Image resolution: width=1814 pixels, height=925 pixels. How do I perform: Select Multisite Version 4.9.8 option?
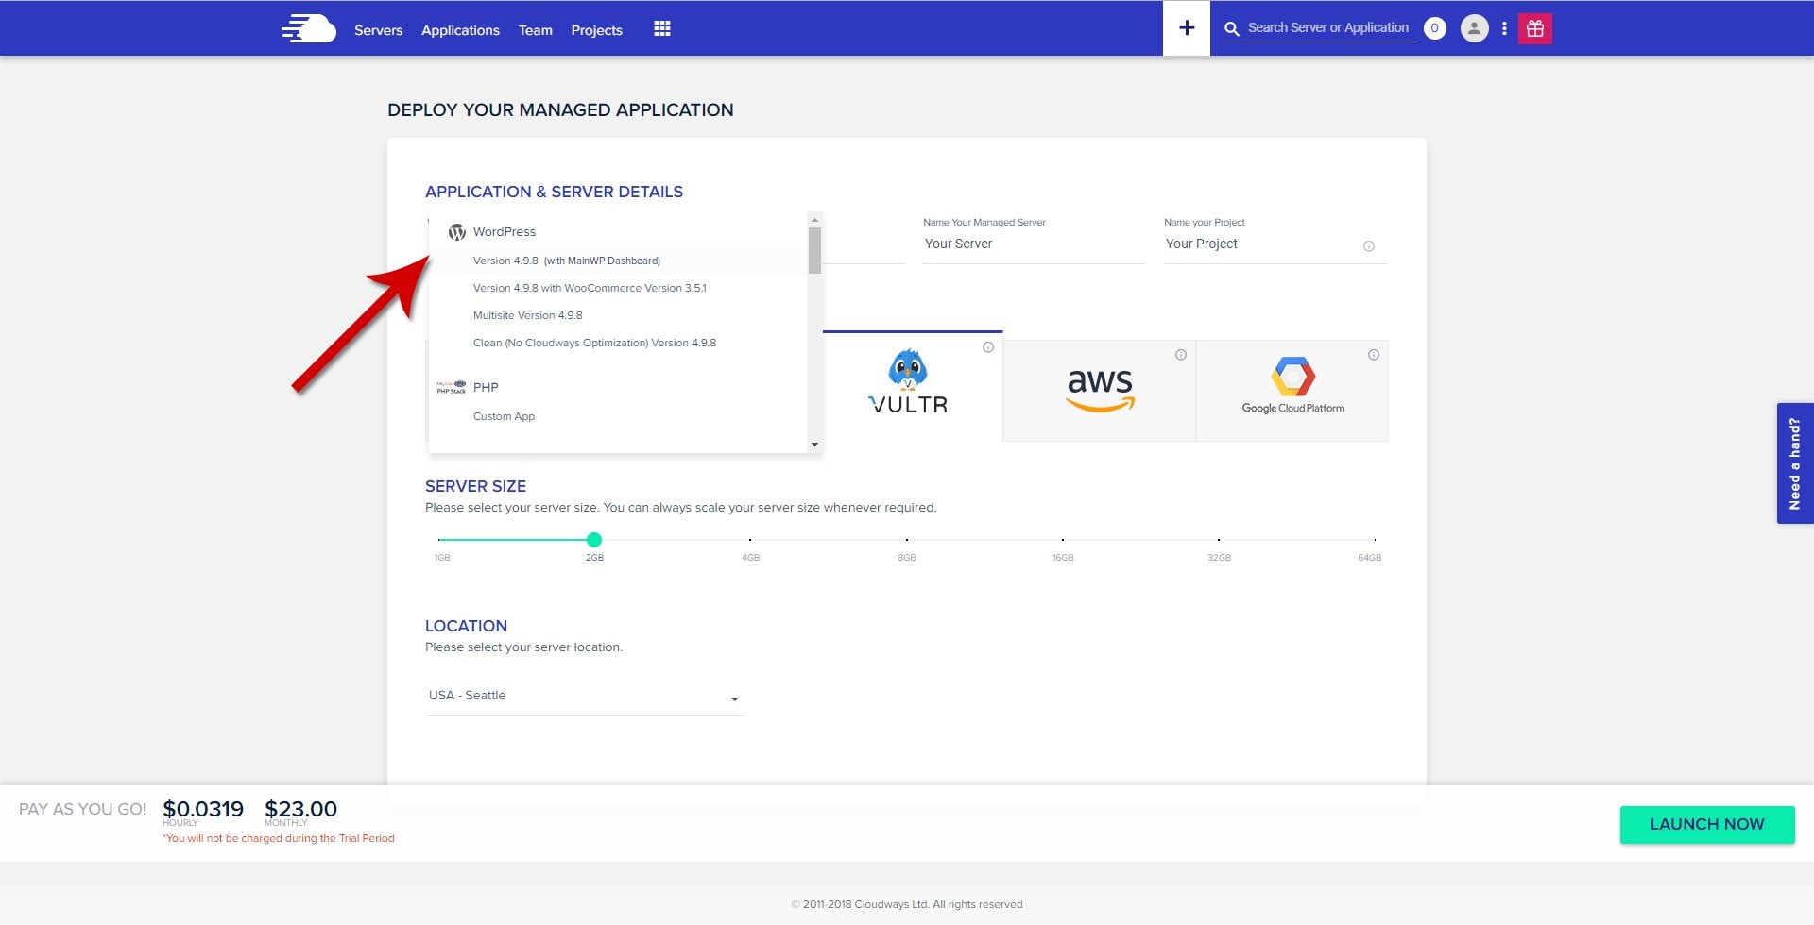pyautogui.click(x=528, y=315)
